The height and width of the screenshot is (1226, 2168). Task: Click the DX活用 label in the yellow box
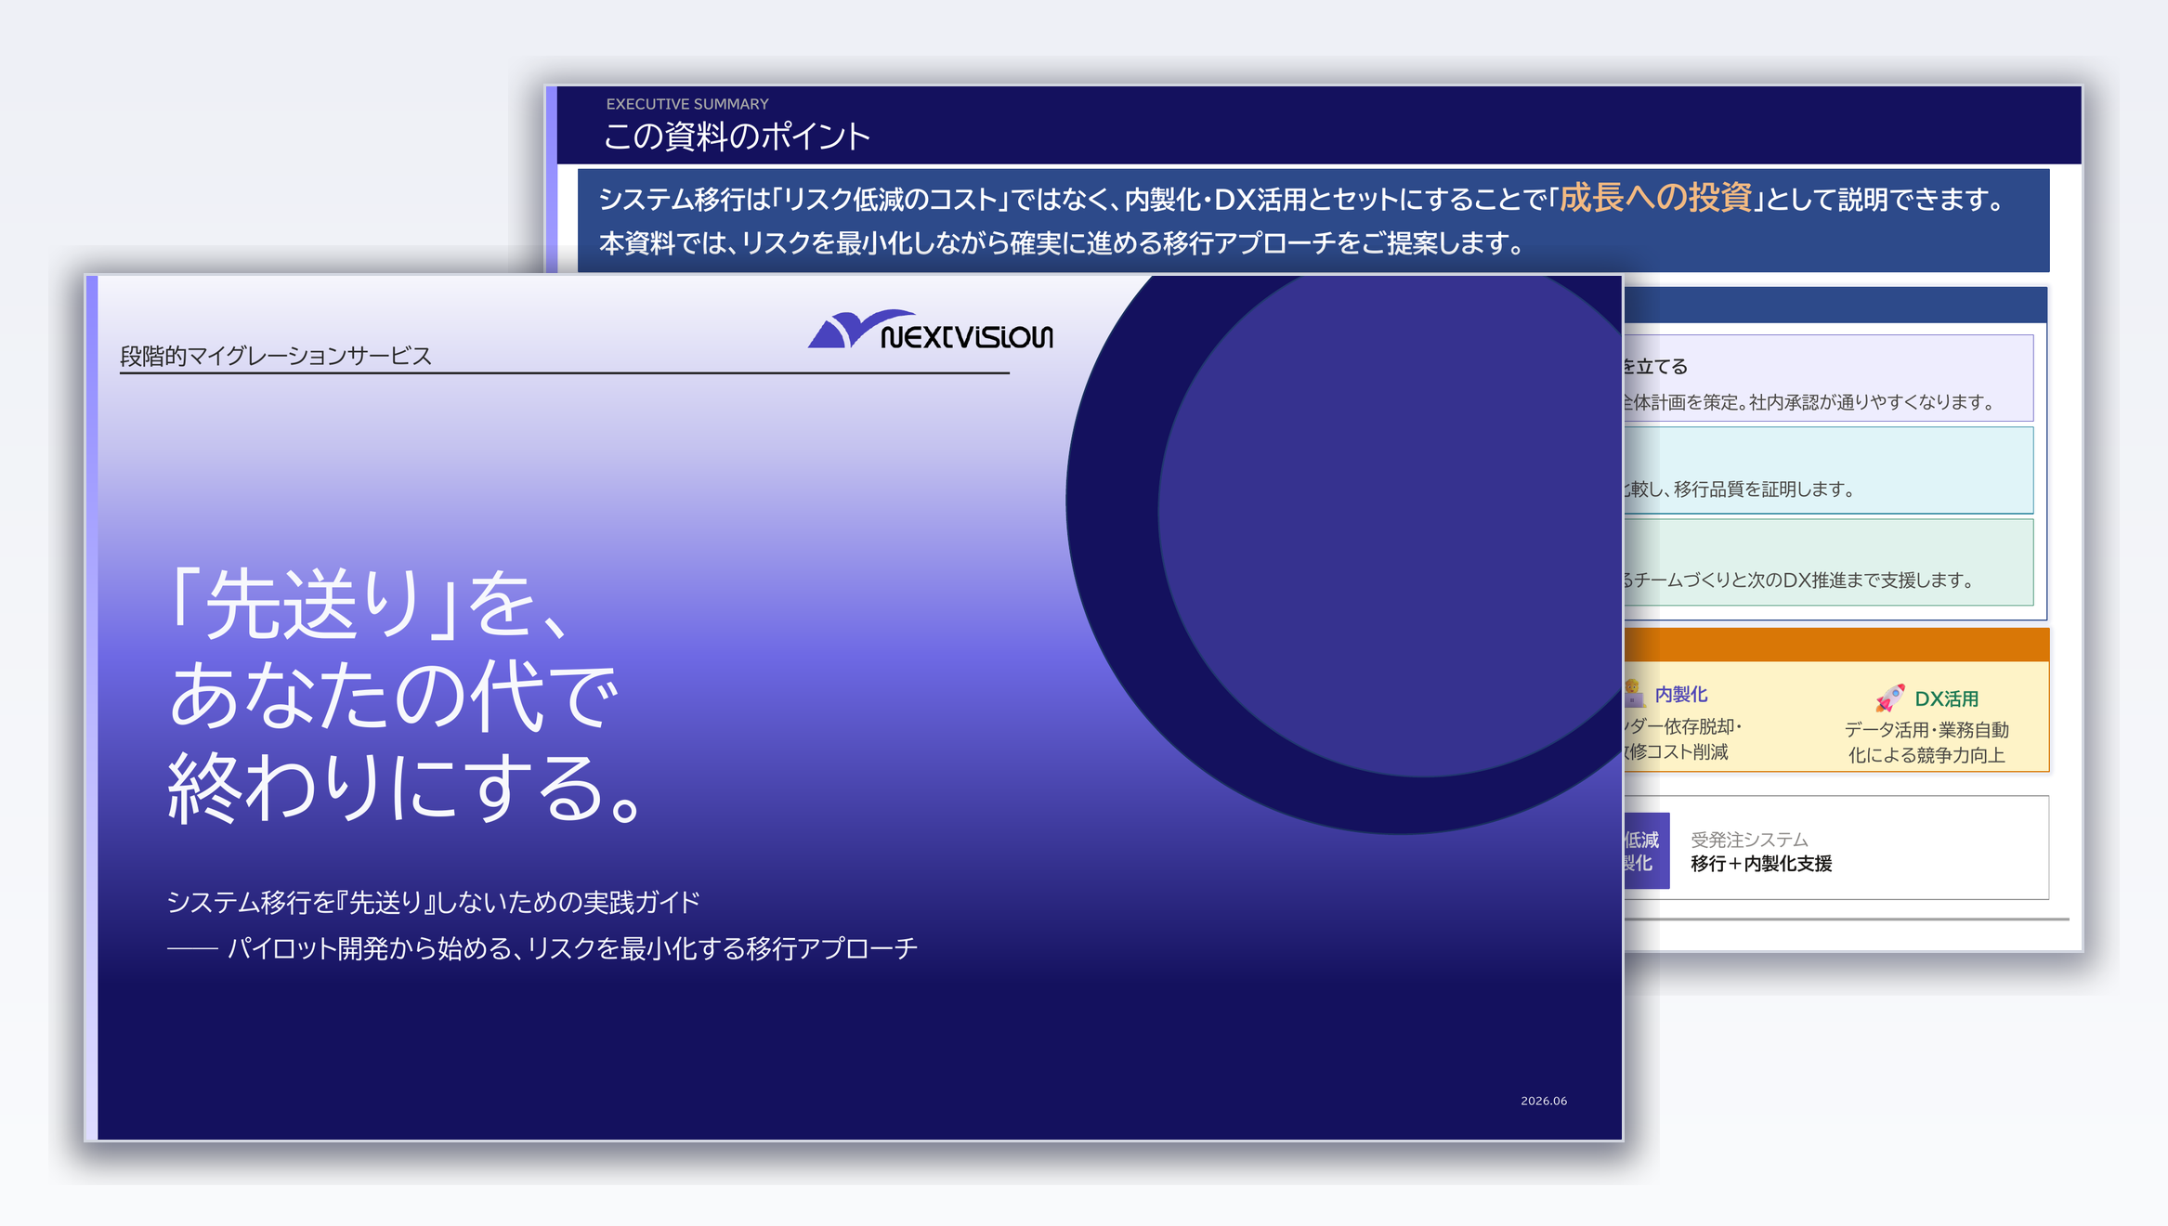click(1947, 698)
